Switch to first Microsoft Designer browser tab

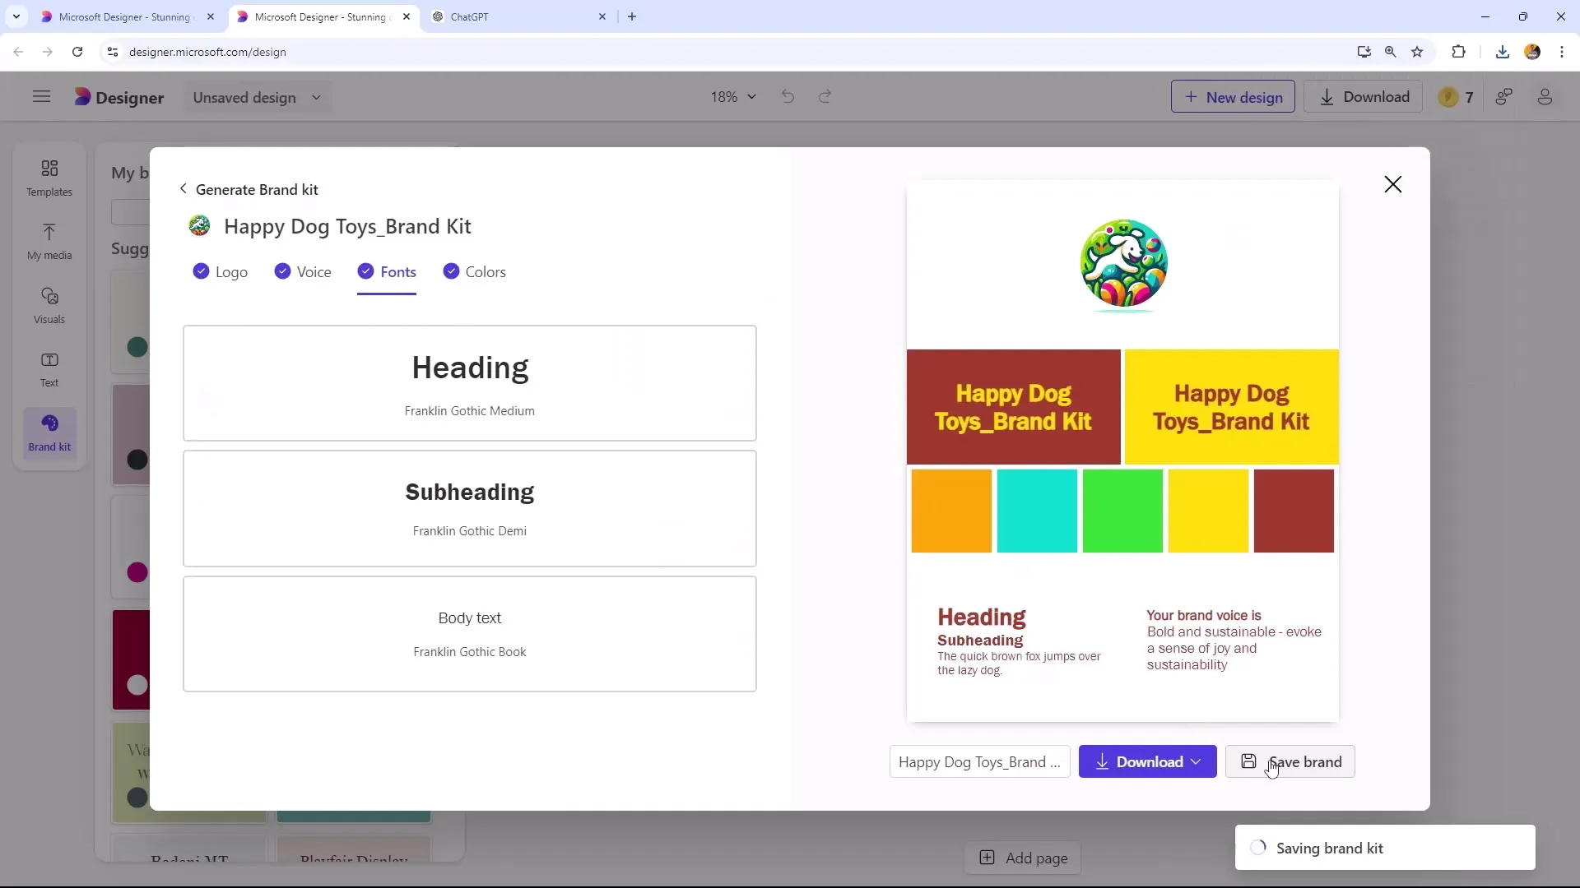pyautogui.click(x=128, y=16)
